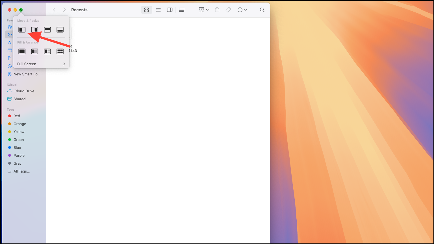Click the Edit Tags toolbar icon
This screenshot has height=244, width=434.
pyautogui.click(x=228, y=10)
